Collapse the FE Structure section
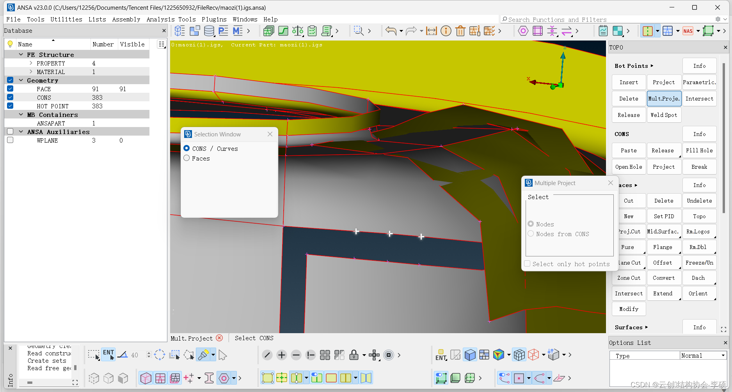Screen dimensions: 732x392 pos(21,55)
